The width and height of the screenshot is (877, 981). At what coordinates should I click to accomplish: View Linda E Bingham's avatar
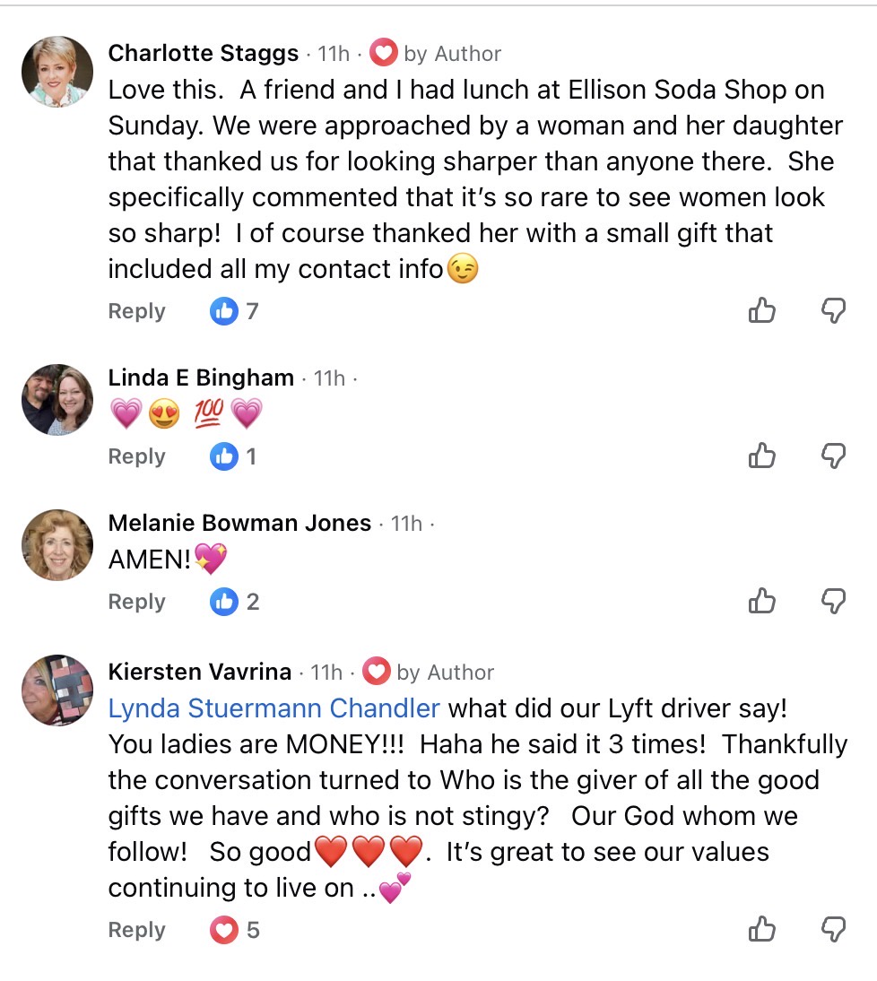click(57, 400)
